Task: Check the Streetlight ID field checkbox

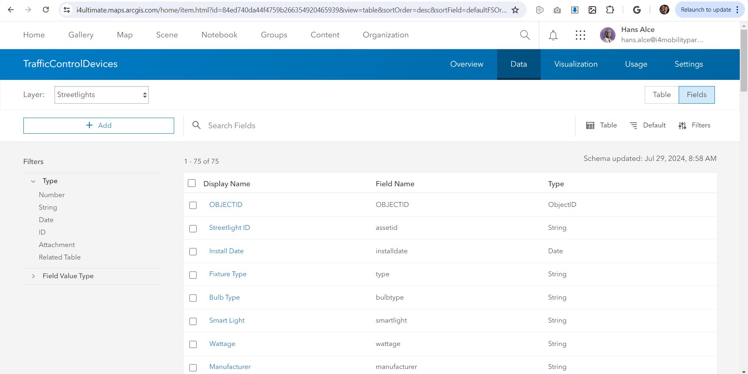Action: (193, 229)
